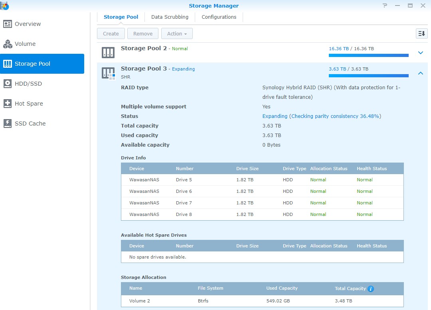Select the Drive 6 row
The image size is (431, 310).
click(262, 191)
